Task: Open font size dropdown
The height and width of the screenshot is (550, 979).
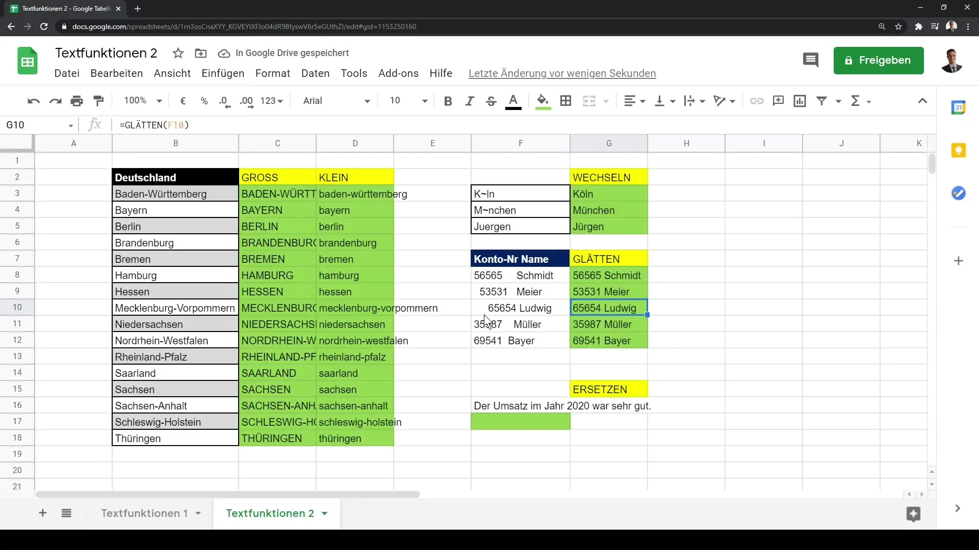Action: pos(408,101)
